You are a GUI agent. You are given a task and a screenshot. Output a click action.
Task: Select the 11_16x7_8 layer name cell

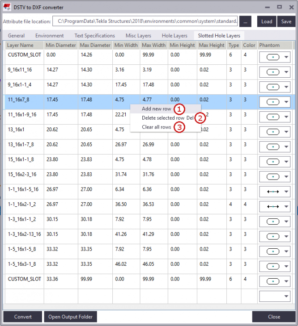point(25,102)
